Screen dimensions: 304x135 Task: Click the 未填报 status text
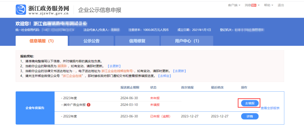[155, 105]
